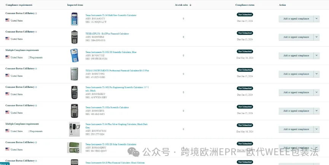Add or appeal compliance for TI-30Xa
329x165 pixels.
[x=296, y=111]
